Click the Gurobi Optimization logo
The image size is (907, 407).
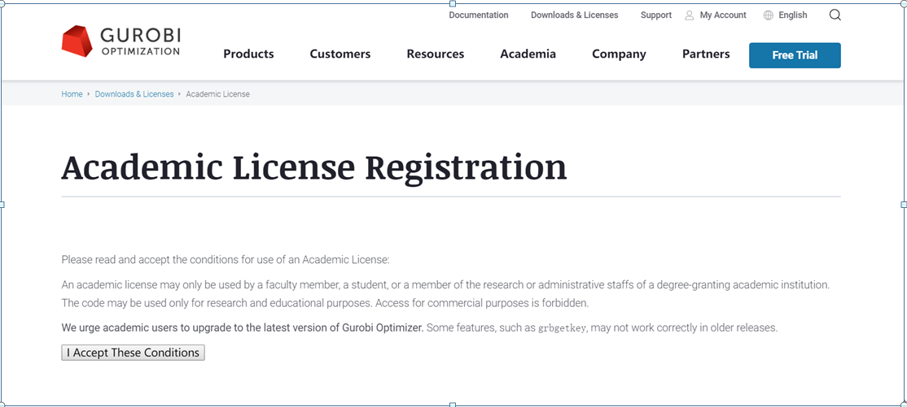point(120,42)
